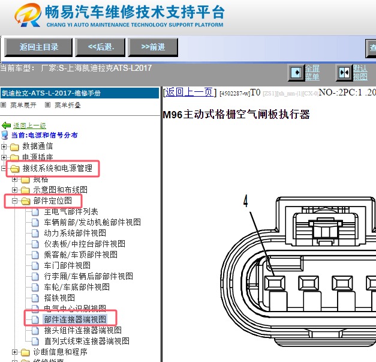The image size is (376, 362).
Task: Click the 菜单展开 list icon
Action: (x=4, y=105)
